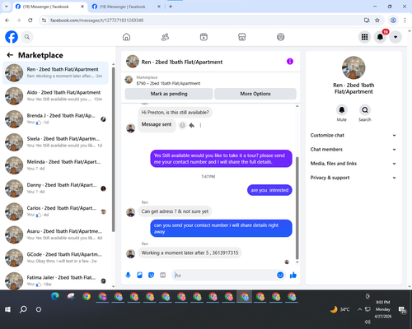Open Brenda J conversation
The height and width of the screenshot is (329, 412).
(55, 119)
